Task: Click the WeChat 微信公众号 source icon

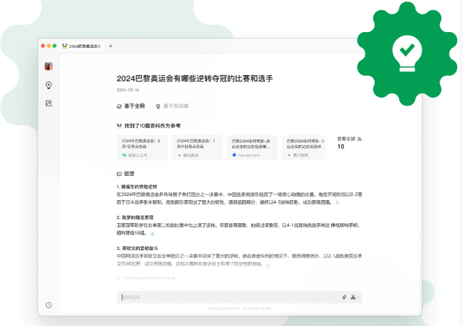Action: pos(125,155)
